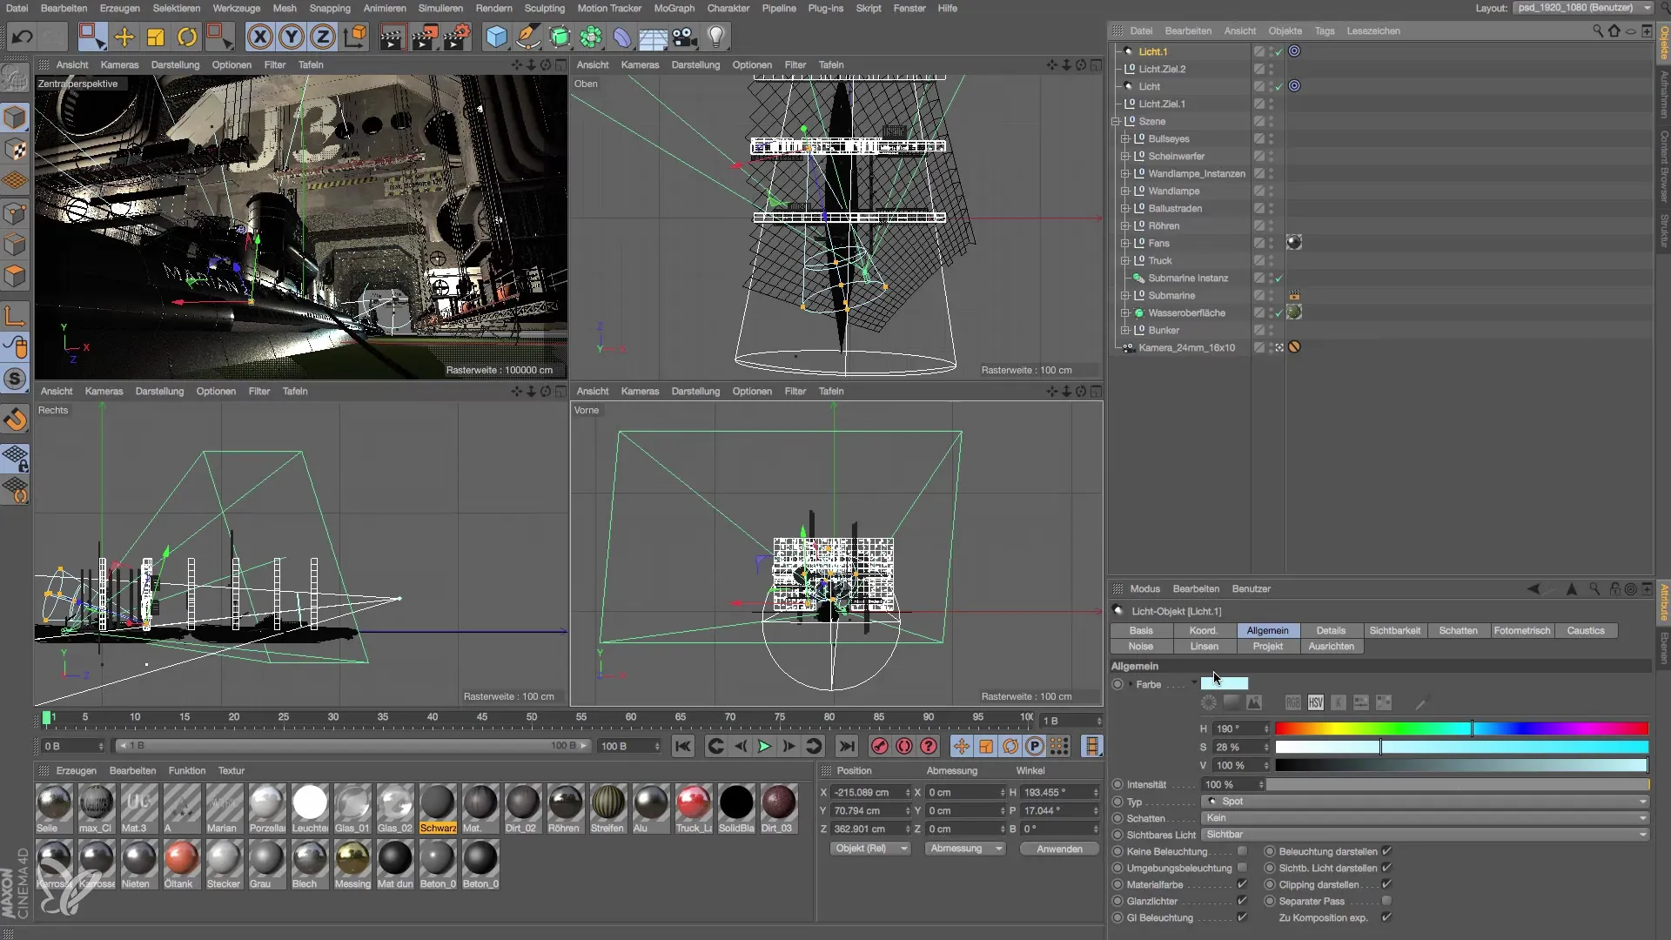Uncheck Zu Komposition exp. checkbox
This screenshot has width=1671, height=940.
click(x=1386, y=917)
